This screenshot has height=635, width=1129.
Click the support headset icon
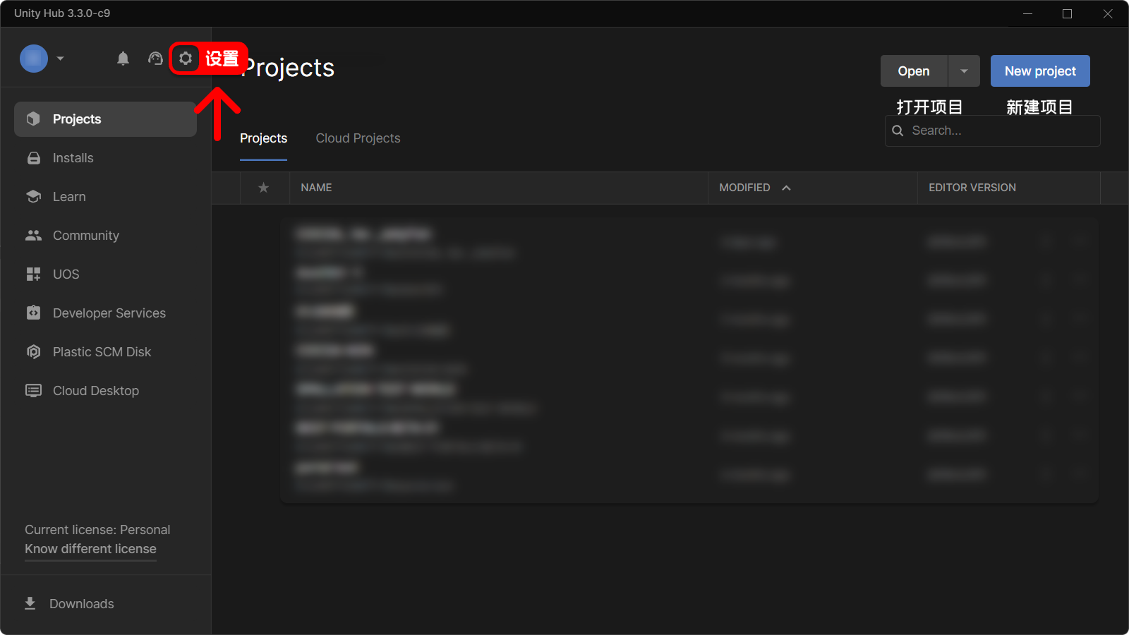(x=155, y=59)
